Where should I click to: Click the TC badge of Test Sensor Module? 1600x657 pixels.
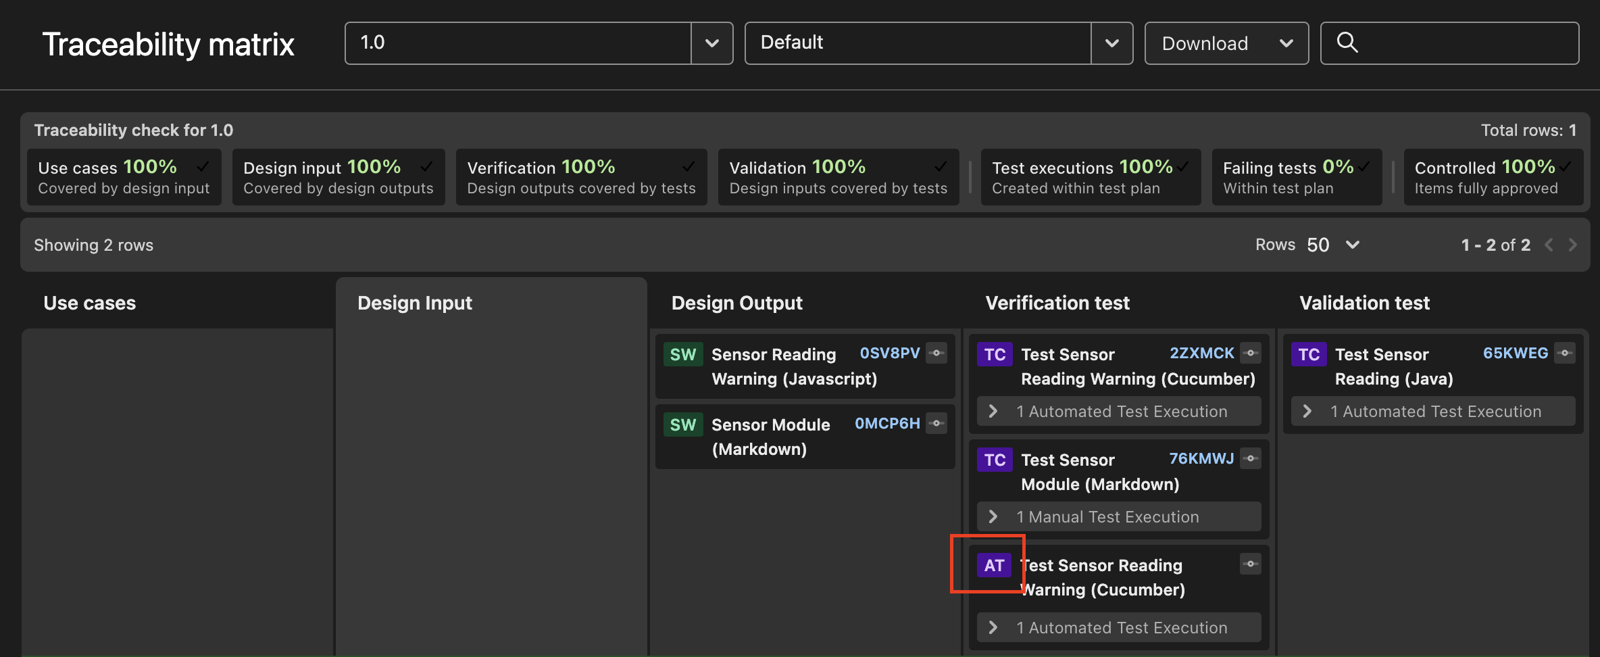[995, 460]
